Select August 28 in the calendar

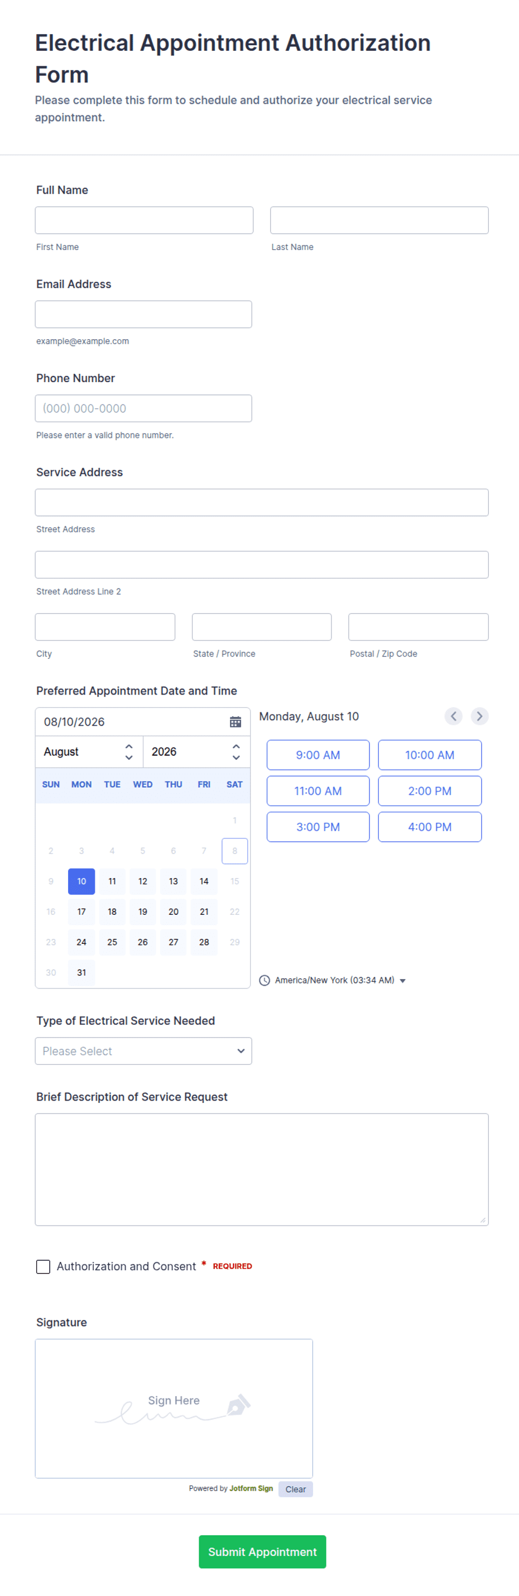point(204,942)
